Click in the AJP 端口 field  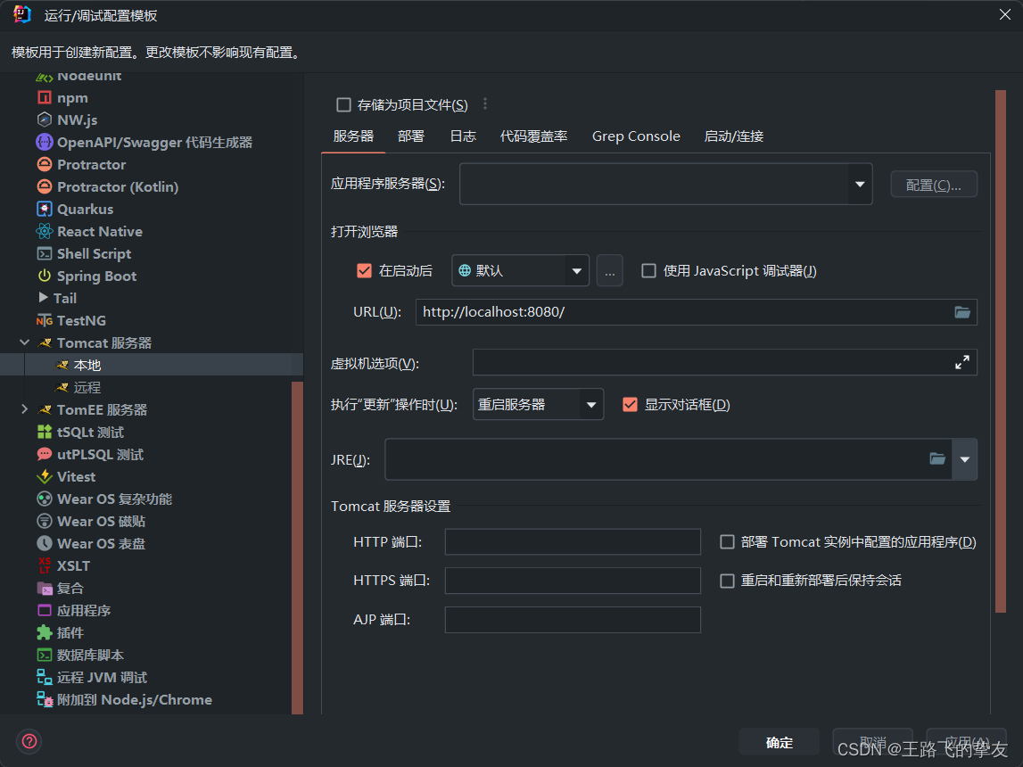(573, 620)
